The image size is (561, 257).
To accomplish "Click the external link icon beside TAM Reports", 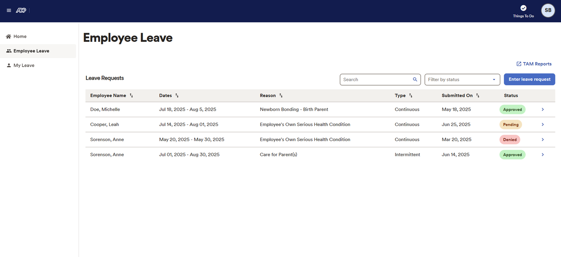I will pos(518,63).
